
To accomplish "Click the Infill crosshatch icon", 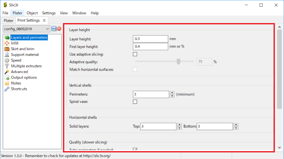I will pos(7,43).
